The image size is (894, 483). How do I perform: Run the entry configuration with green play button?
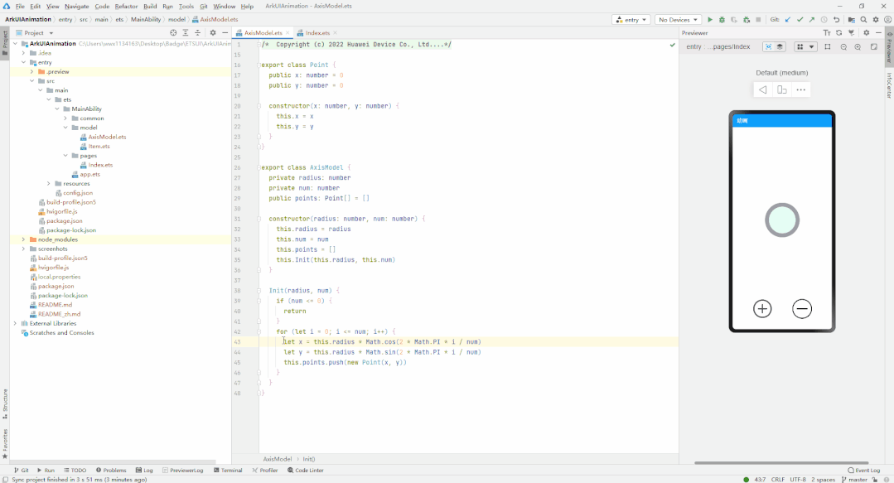(710, 19)
